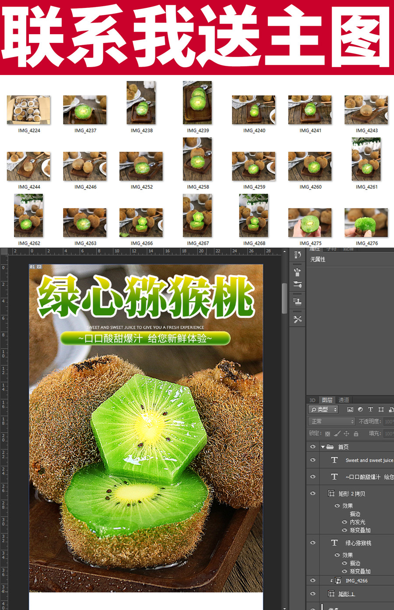Click file name IMG_4240
This screenshot has height=610, width=394.
point(254,131)
